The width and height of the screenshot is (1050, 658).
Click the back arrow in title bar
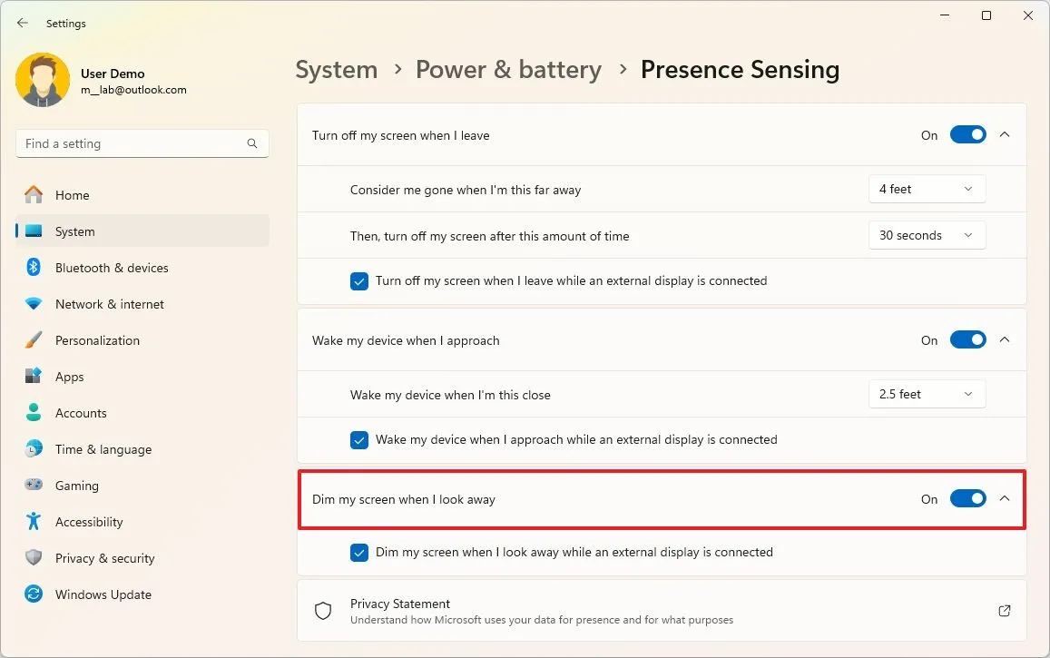pos(23,24)
